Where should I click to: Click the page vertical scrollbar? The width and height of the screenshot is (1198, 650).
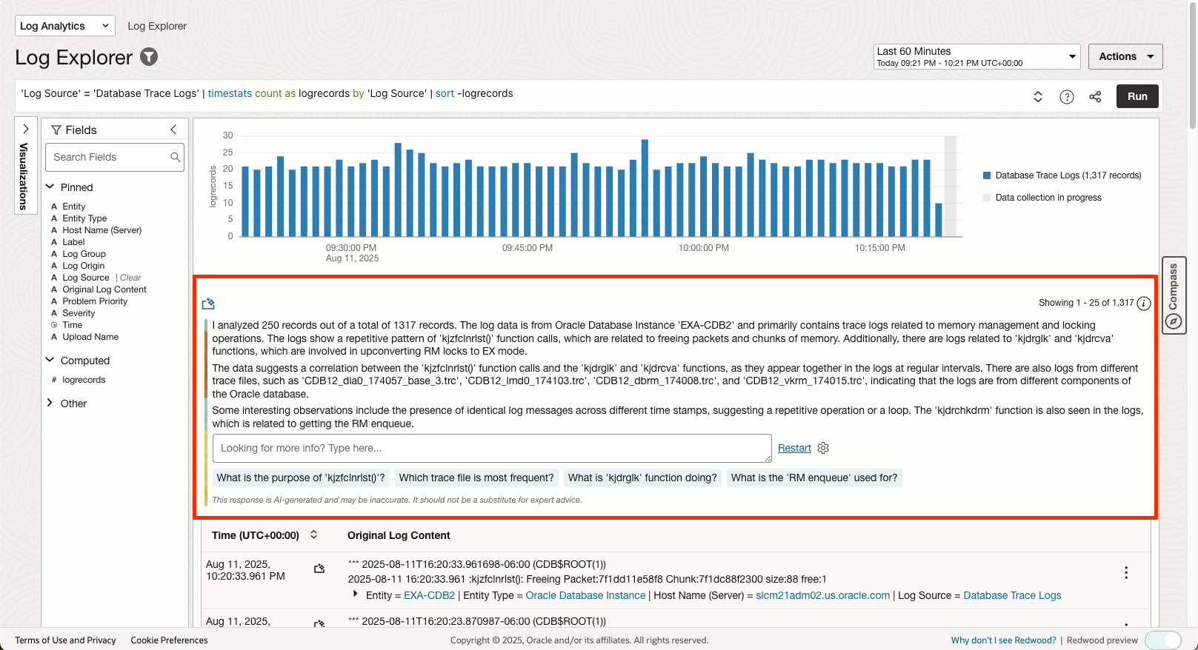point(1192,67)
